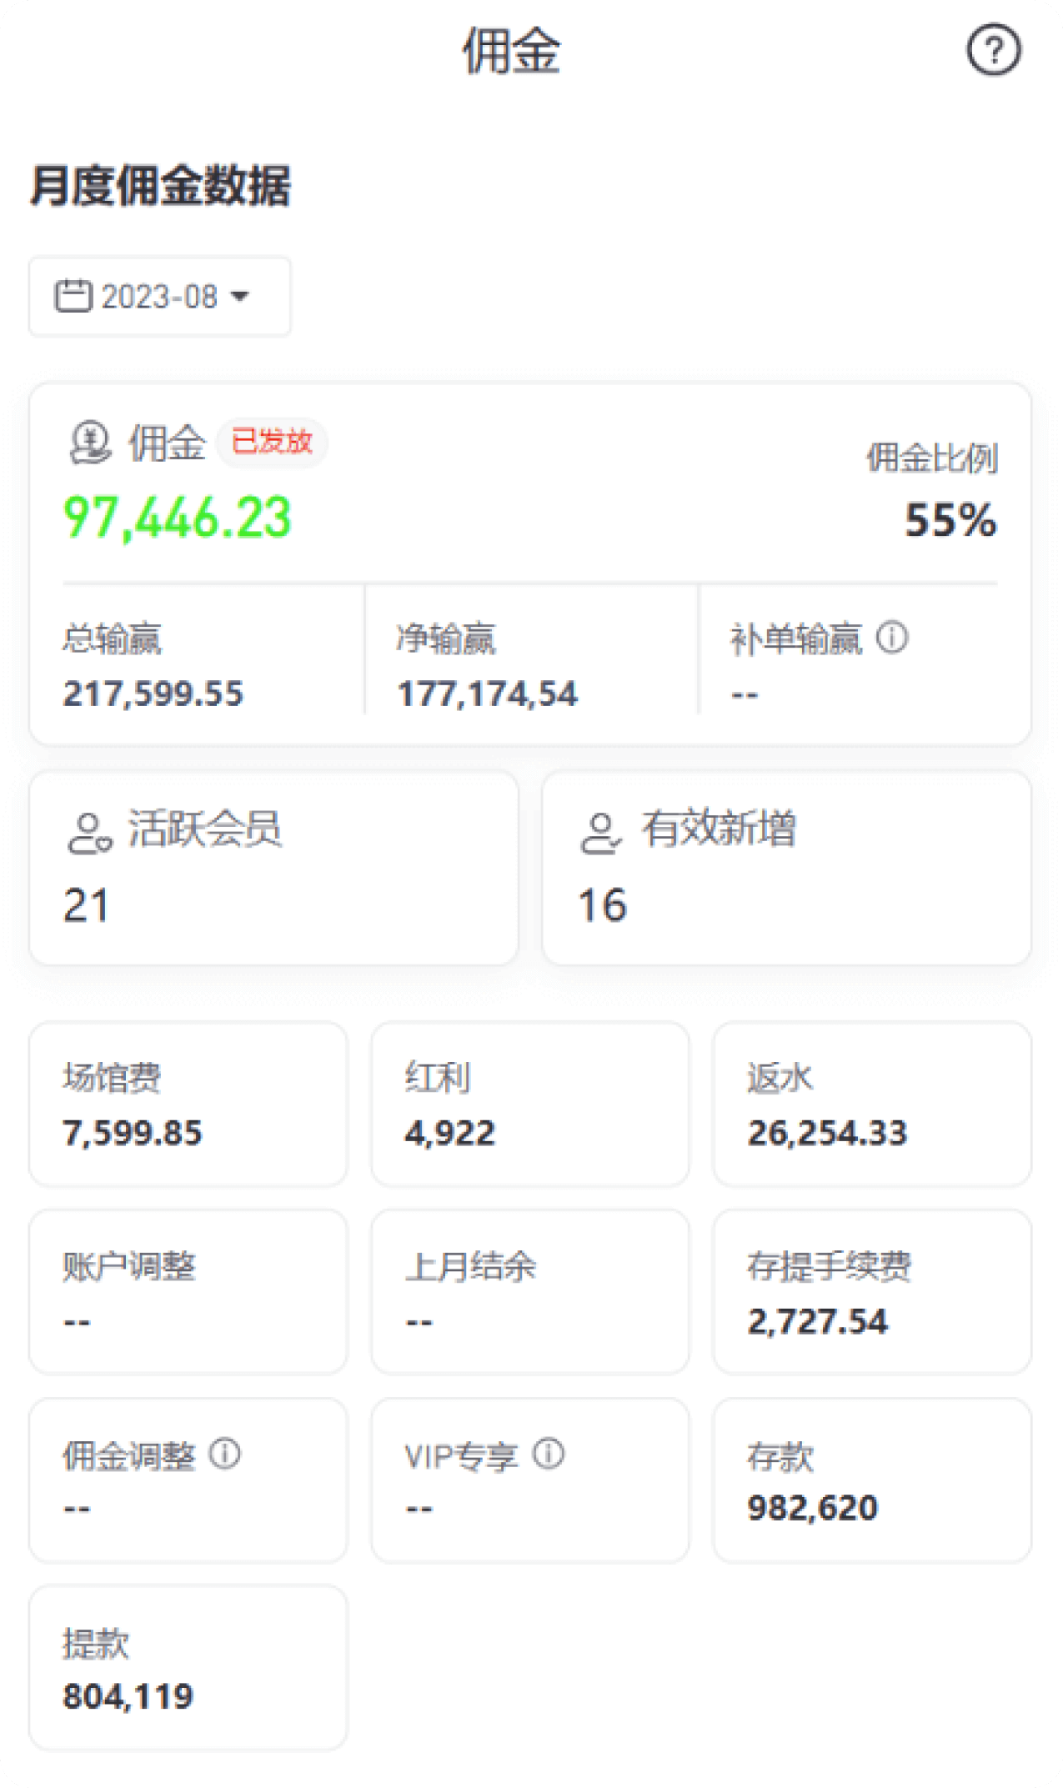Tap info icon next to 补单输赢
1063x1788 pixels.
point(891,639)
